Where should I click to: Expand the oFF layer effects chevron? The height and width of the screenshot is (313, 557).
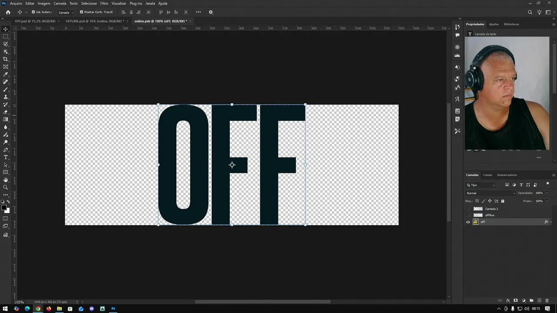(551, 222)
